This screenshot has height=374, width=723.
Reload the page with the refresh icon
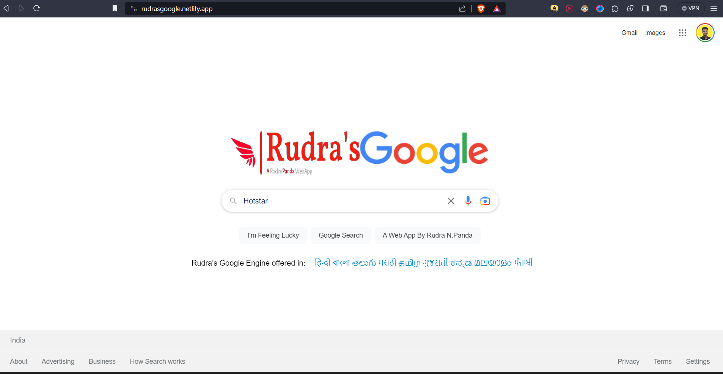pyautogui.click(x=36, y=8)
